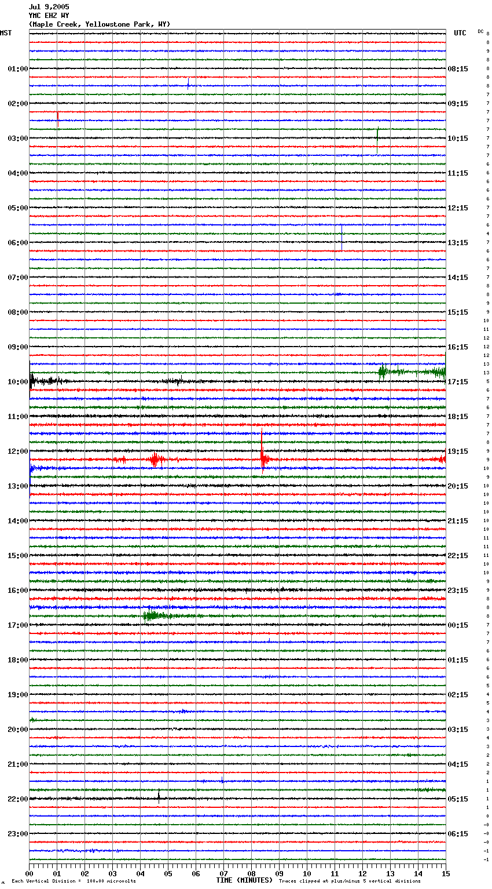The width and height of the screenshot is (492, 889).
Task: Click the black spike near minute 4.7 on 22:00 trace
Action: pyautogui.click(x=159, y=795)
